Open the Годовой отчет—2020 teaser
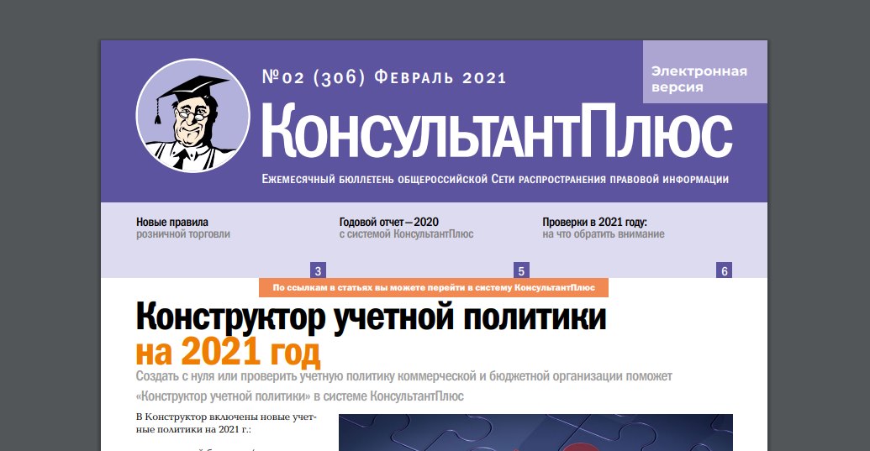Screen dimensions: 870x451 tap(406, 228)
